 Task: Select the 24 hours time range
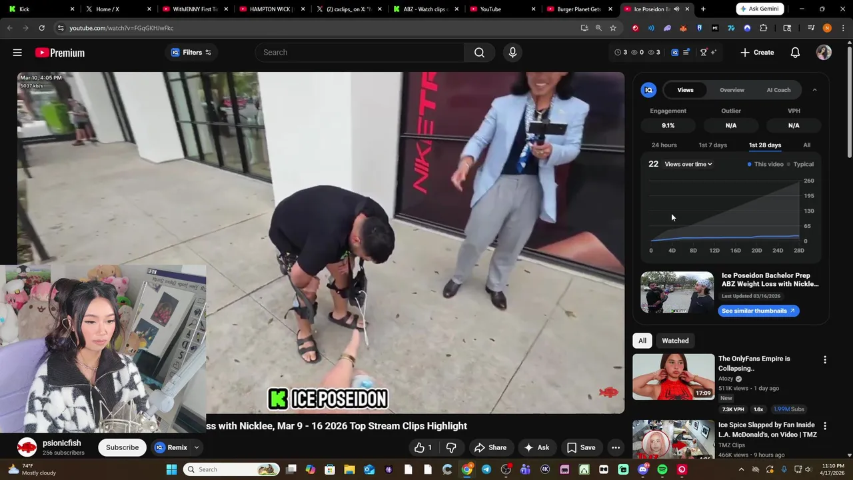(x=664, y=145)
